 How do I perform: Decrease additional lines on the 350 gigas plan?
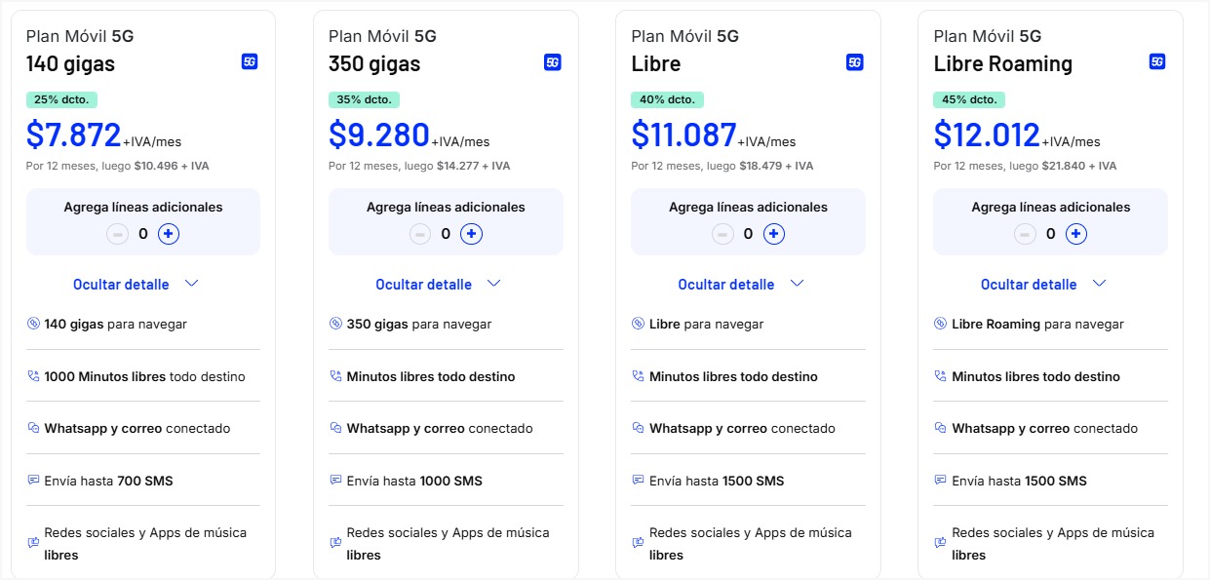(x=420, y=233)
